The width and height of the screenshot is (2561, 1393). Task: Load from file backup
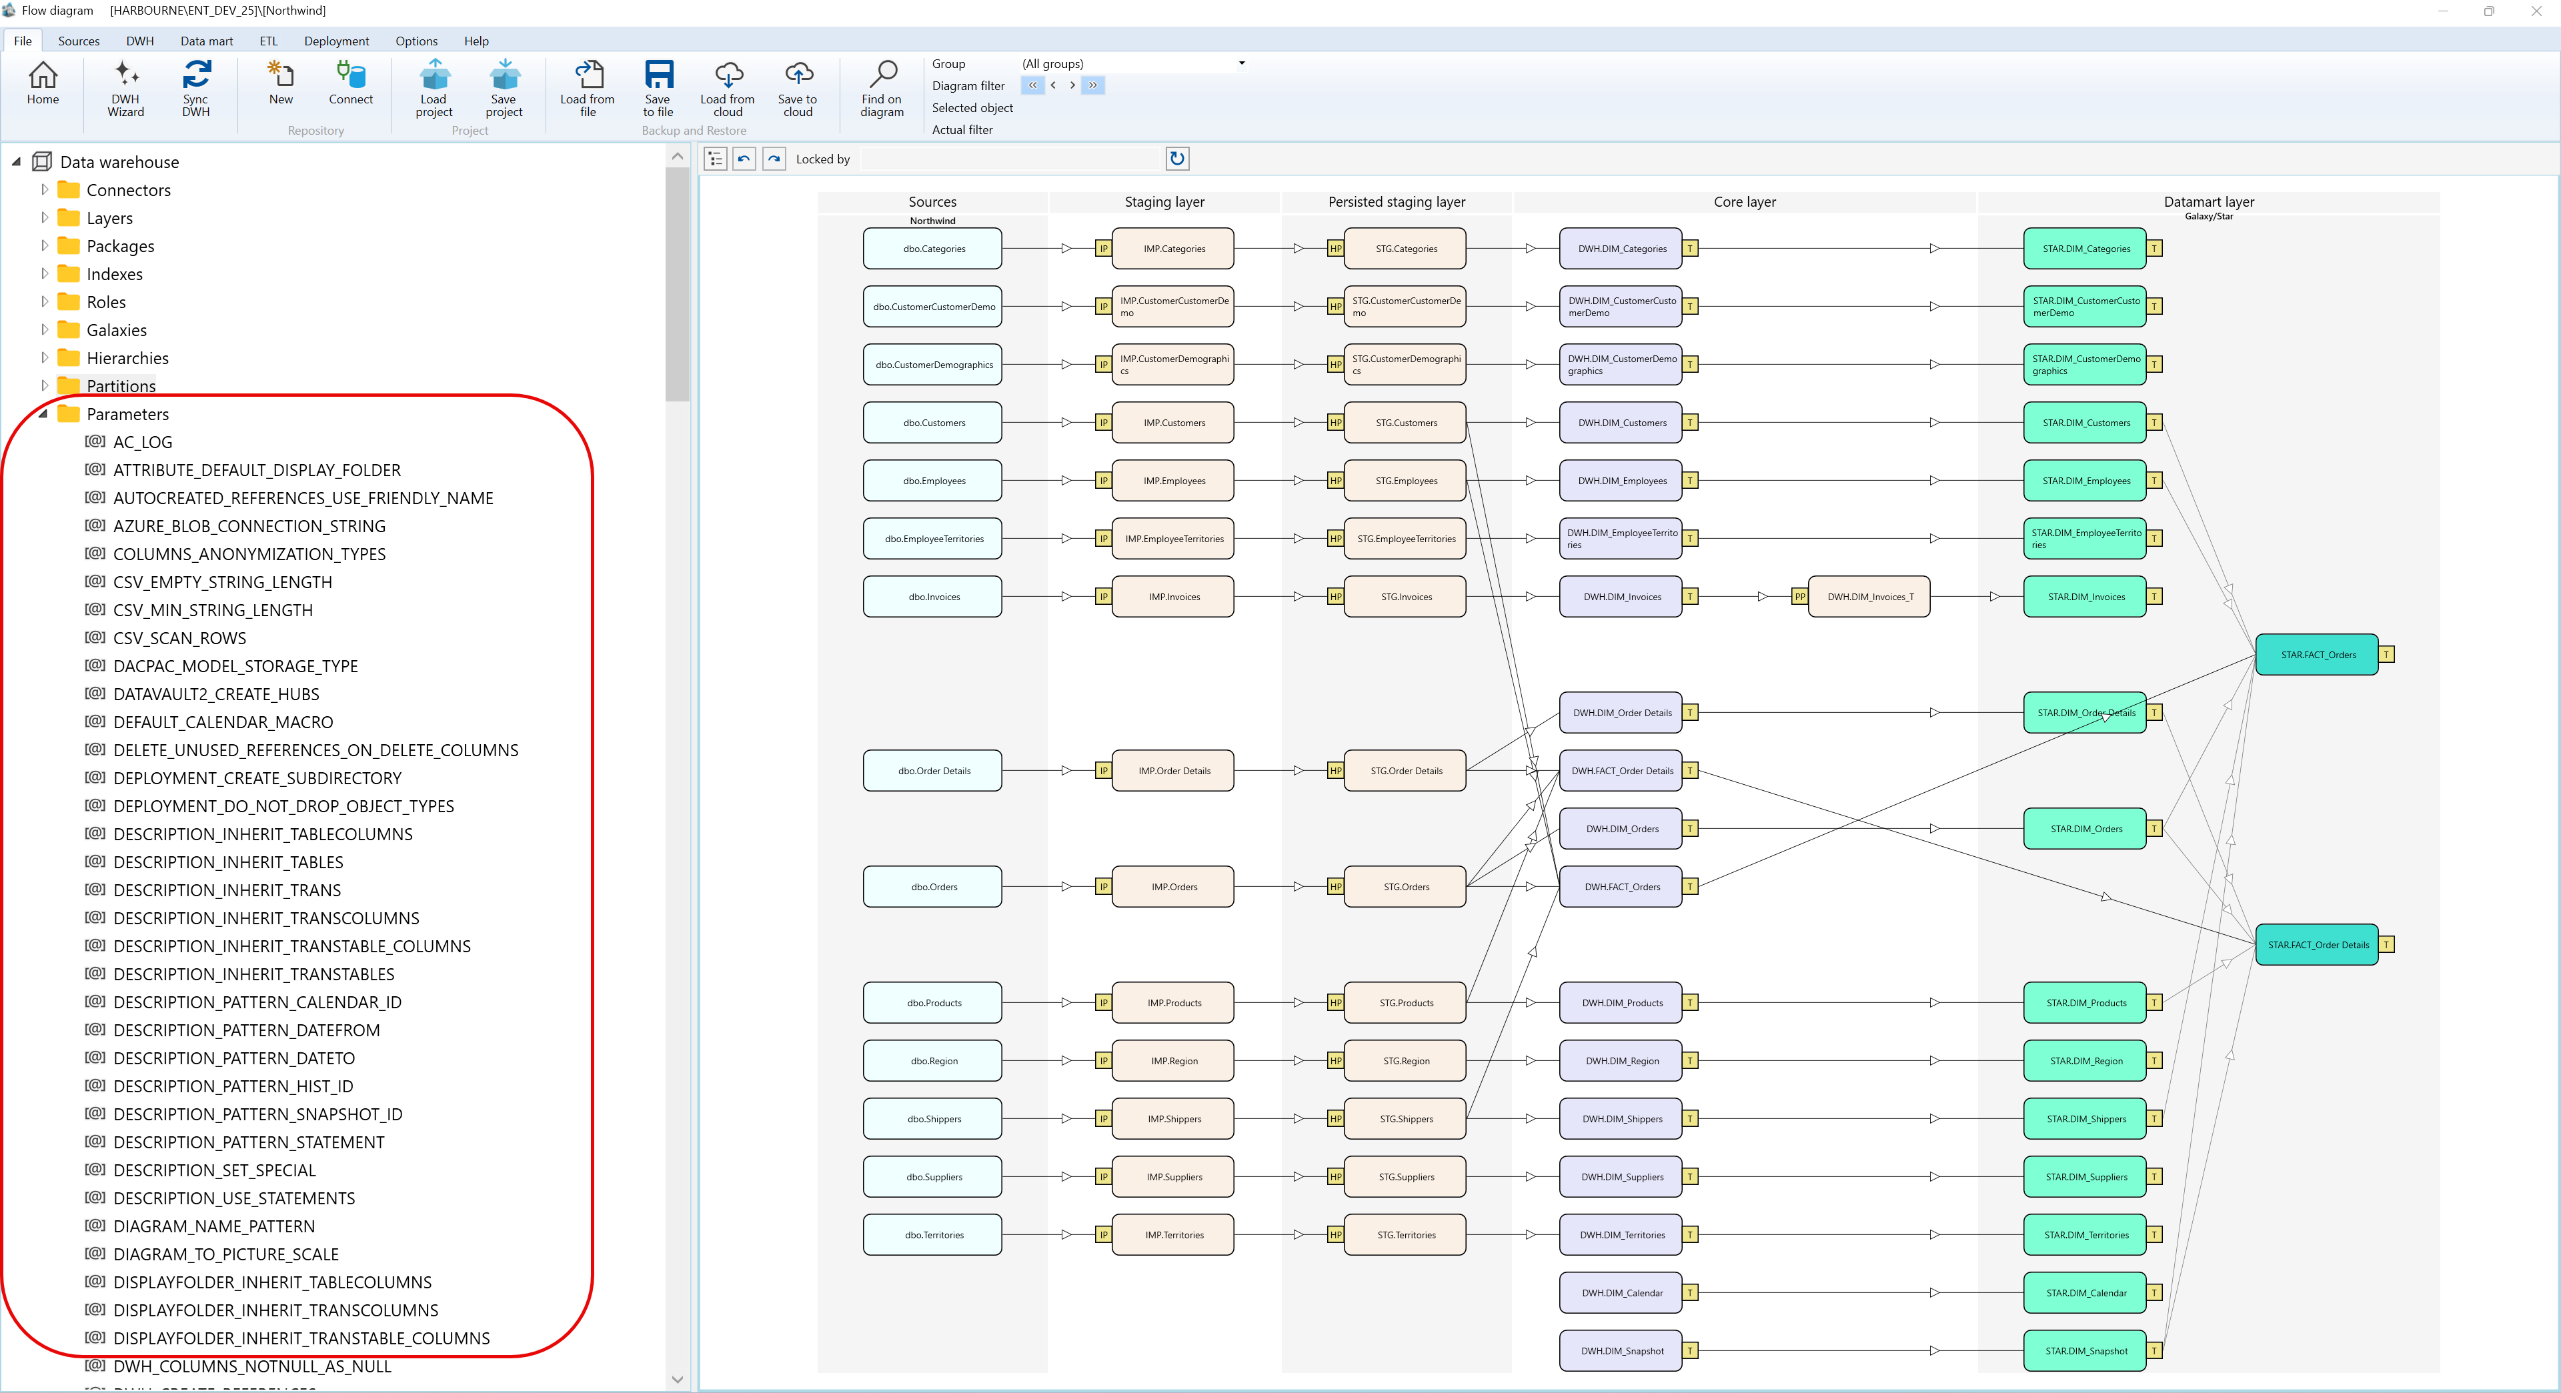click(x=588, y=89)
